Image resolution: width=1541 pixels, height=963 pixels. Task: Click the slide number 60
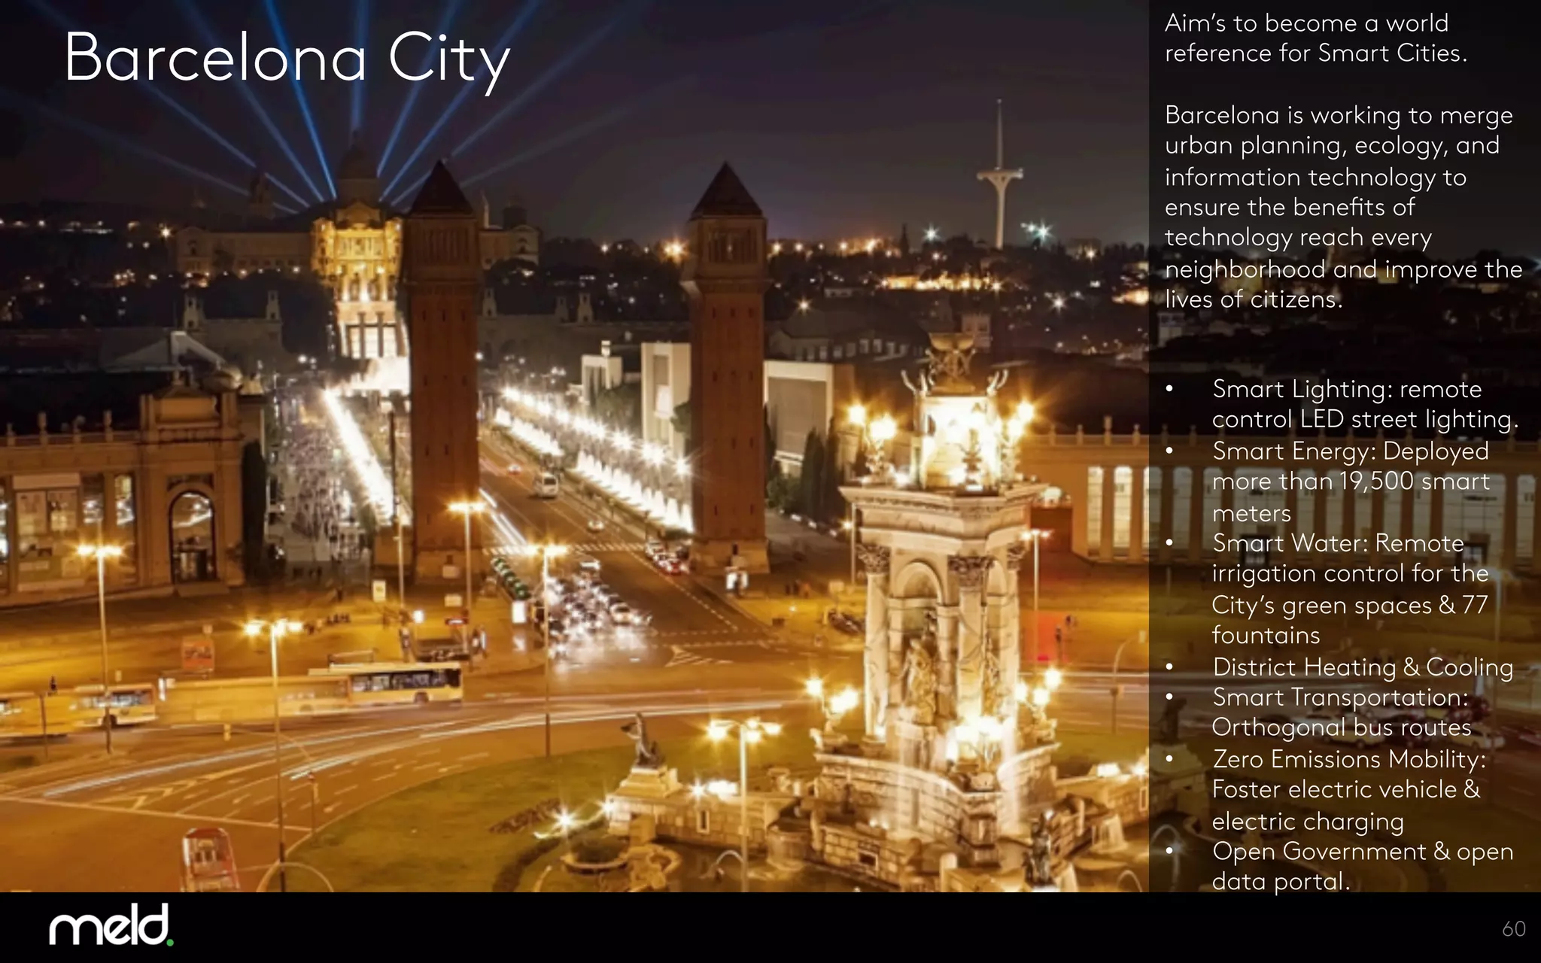tap(1514, 929)
